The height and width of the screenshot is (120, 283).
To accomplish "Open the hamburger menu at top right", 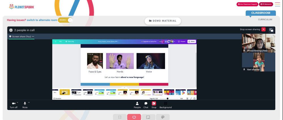I will 277,5.
